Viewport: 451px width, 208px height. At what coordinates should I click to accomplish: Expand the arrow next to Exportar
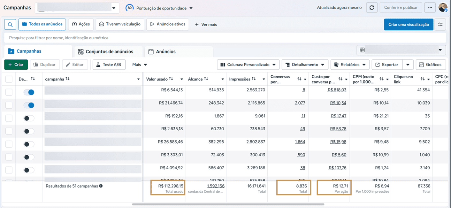[x=408, y=65]
